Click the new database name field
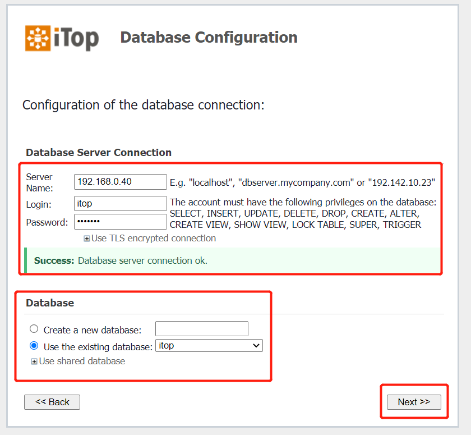Image resolution: width=471 pixels, height=435 pixels. [202, 328]
